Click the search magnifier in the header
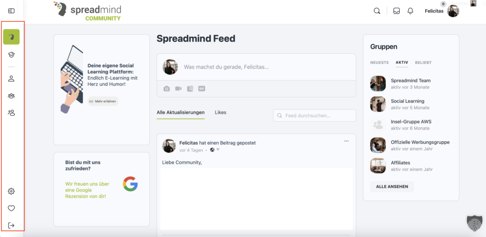This screenshot has width=486, height=237. pos(377,11)
